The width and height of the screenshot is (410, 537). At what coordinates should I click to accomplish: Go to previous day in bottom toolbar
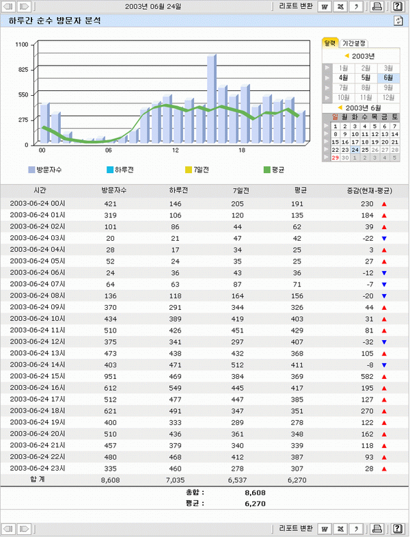[9, 529]
